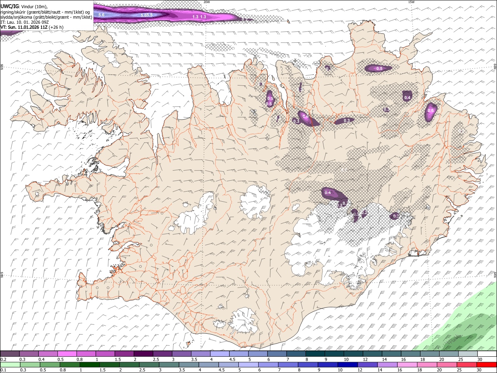Click the steel blue 6 mm snow swatch
The height and width of the screenshot is (373, 497).
click(x=277, y=354)
